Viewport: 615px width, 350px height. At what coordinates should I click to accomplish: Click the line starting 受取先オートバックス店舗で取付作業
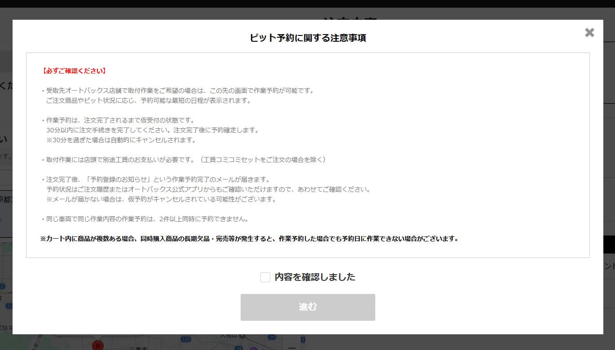(x=178, y=91)
